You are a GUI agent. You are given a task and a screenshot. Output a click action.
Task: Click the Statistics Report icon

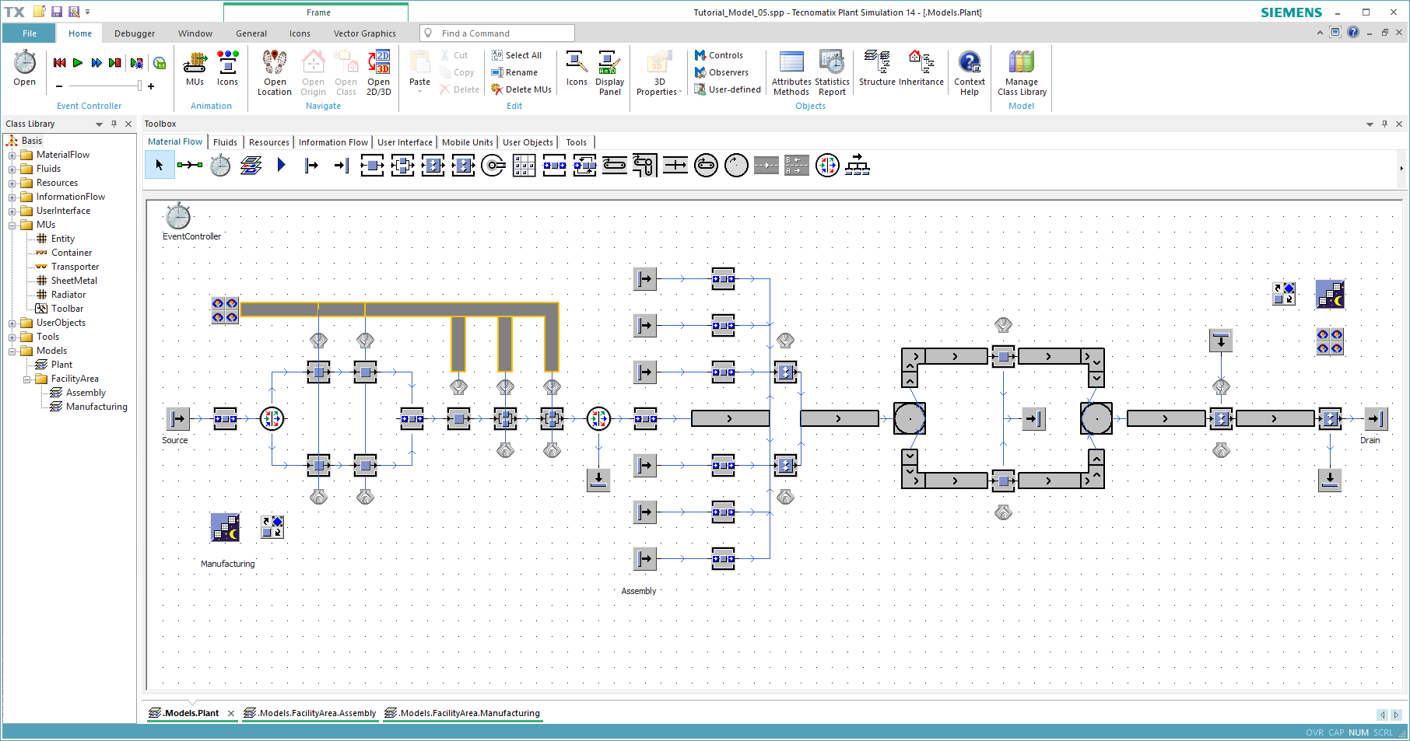point(831,72)
